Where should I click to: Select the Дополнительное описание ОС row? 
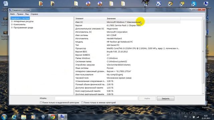click(127, 29)
